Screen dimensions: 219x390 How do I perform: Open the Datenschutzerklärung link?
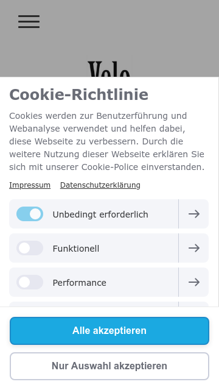pos(100,185)
